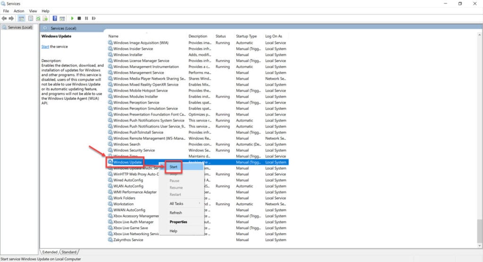The image size is (483, 262).
Task: Select Windows Push Notifications System Service row
Action: [x=198, y=120]
